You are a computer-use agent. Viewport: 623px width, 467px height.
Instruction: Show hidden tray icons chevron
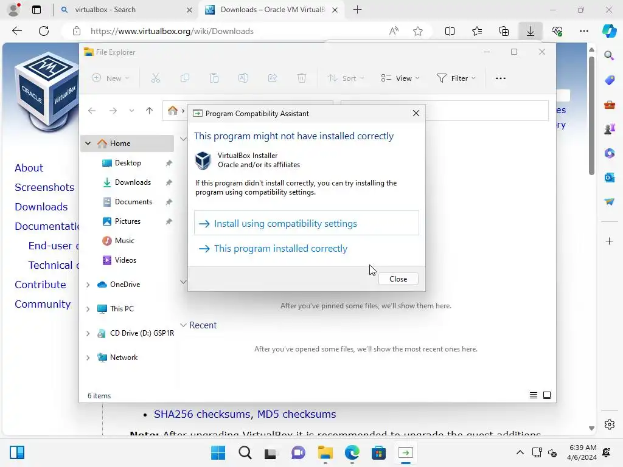point(520,452)
